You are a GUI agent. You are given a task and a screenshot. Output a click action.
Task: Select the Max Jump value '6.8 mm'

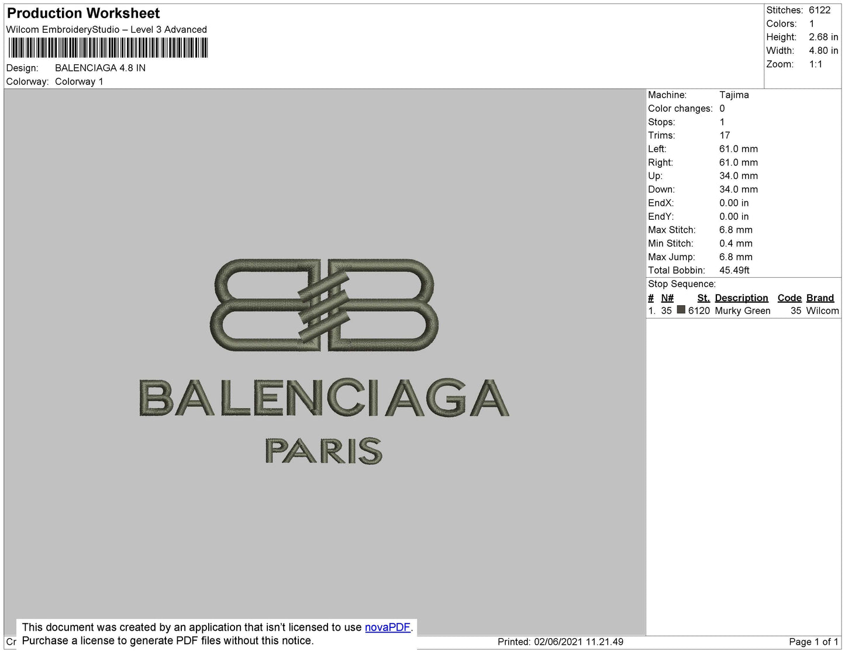tap(736, 257)
